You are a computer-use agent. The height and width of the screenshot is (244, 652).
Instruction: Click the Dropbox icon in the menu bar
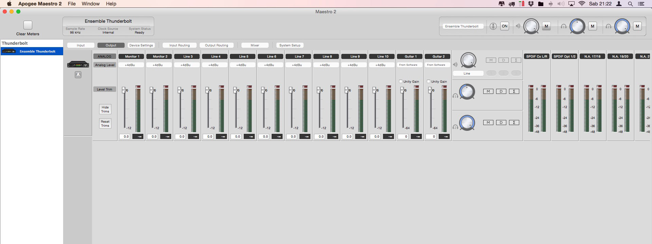pyautogui.click(x=531, y=4)
